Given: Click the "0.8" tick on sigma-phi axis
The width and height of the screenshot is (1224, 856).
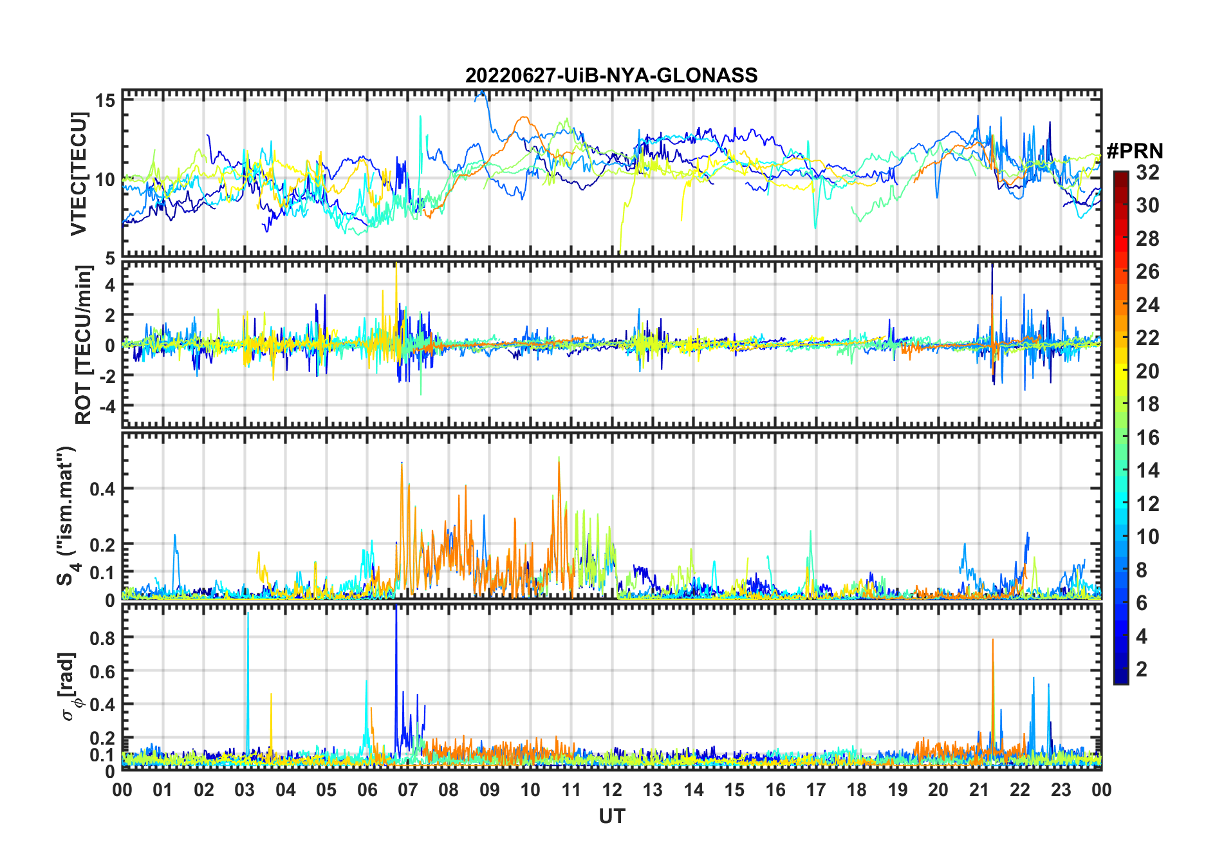Looking at the screenshot, I should pos(103,638).
